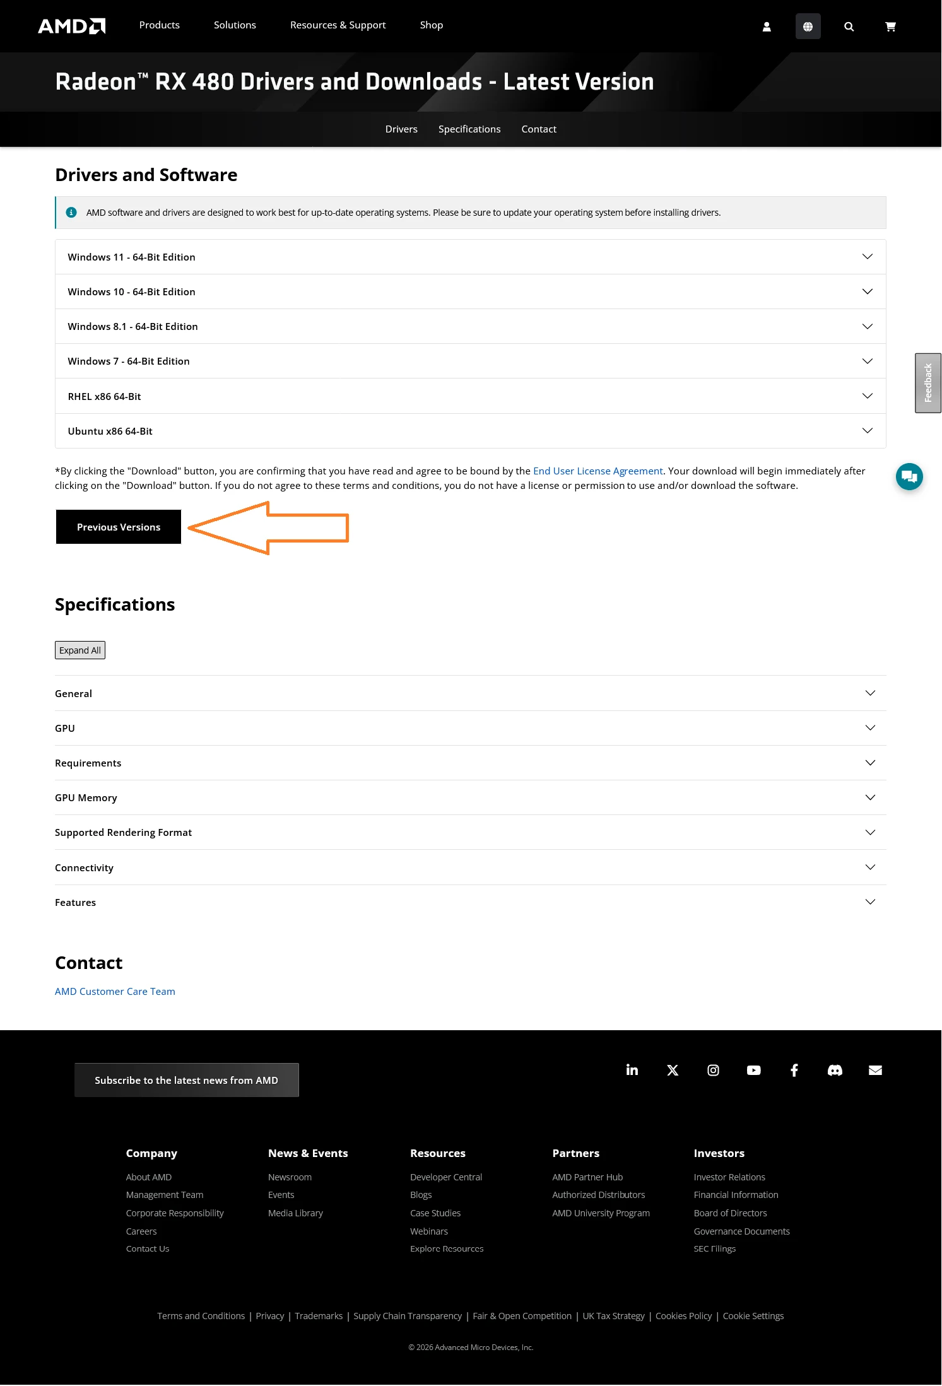Open AMD YouTube icon

click(753, 1070)
